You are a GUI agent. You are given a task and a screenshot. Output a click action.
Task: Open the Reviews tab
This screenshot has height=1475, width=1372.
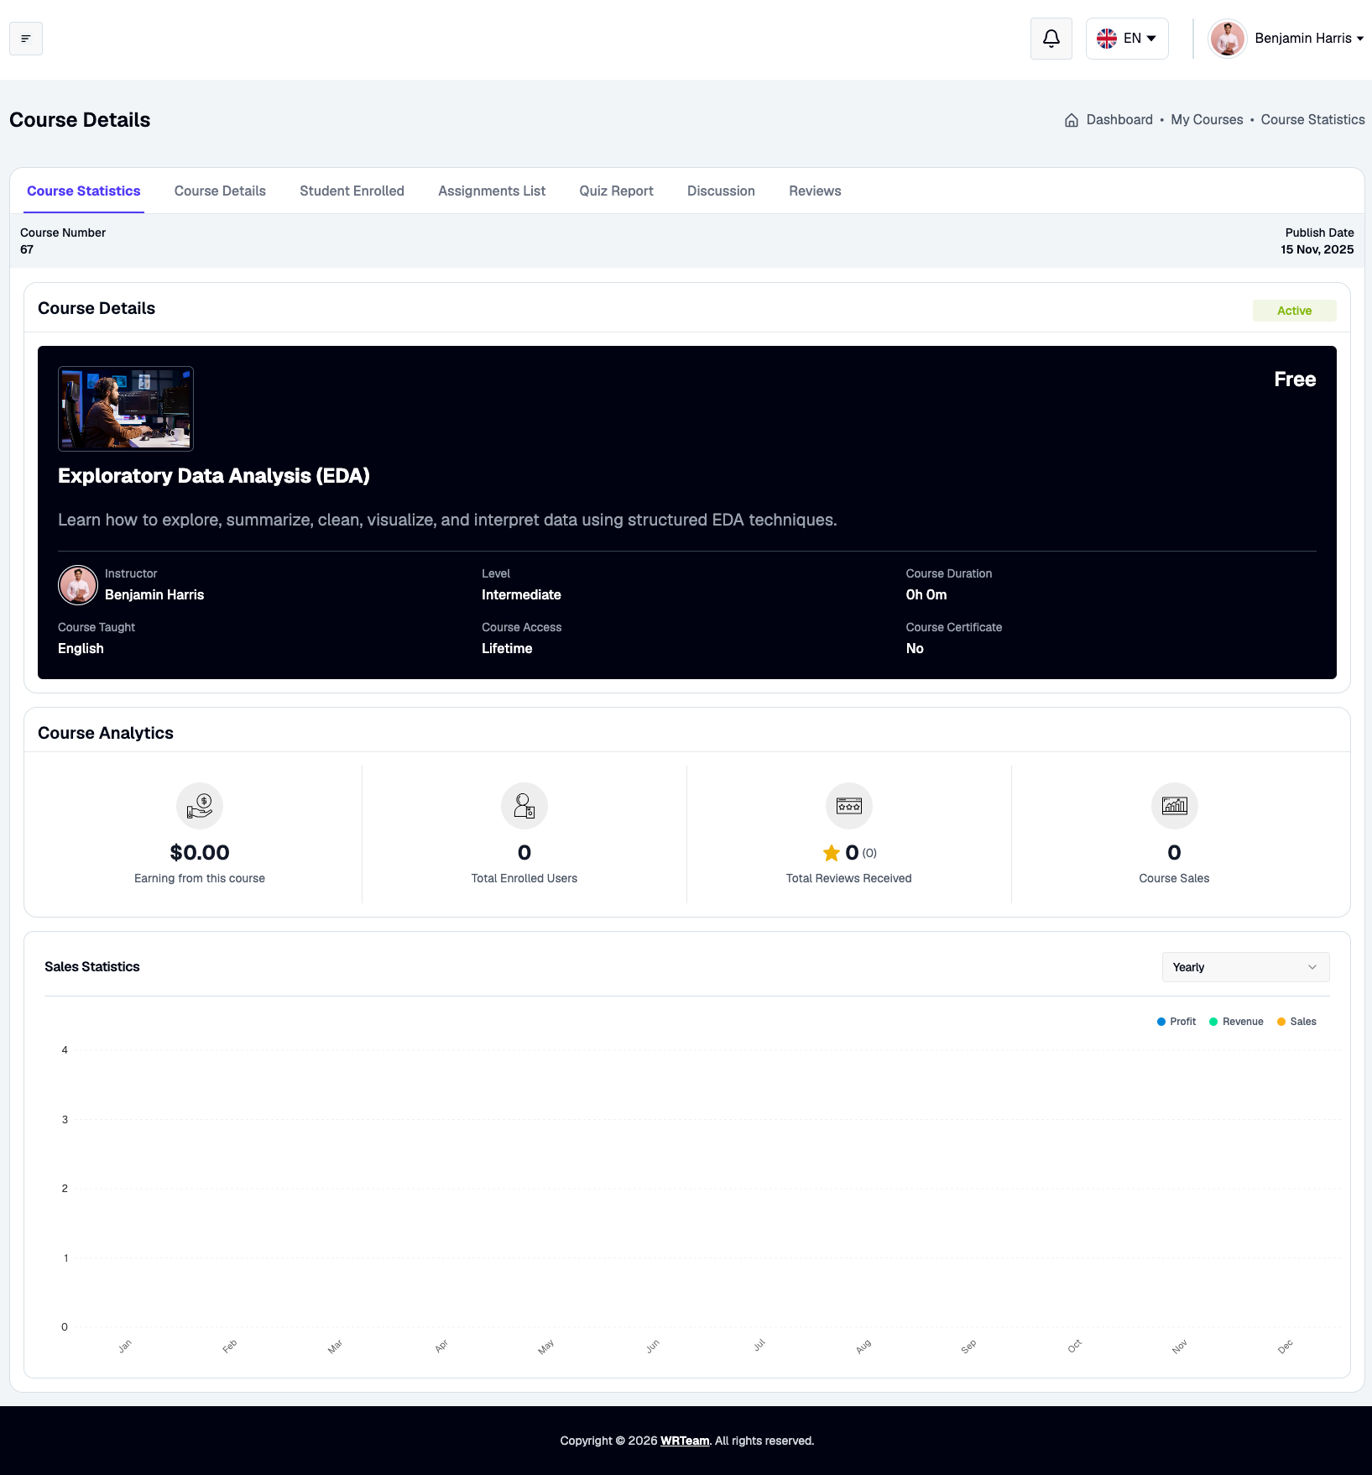coord(815,191)
